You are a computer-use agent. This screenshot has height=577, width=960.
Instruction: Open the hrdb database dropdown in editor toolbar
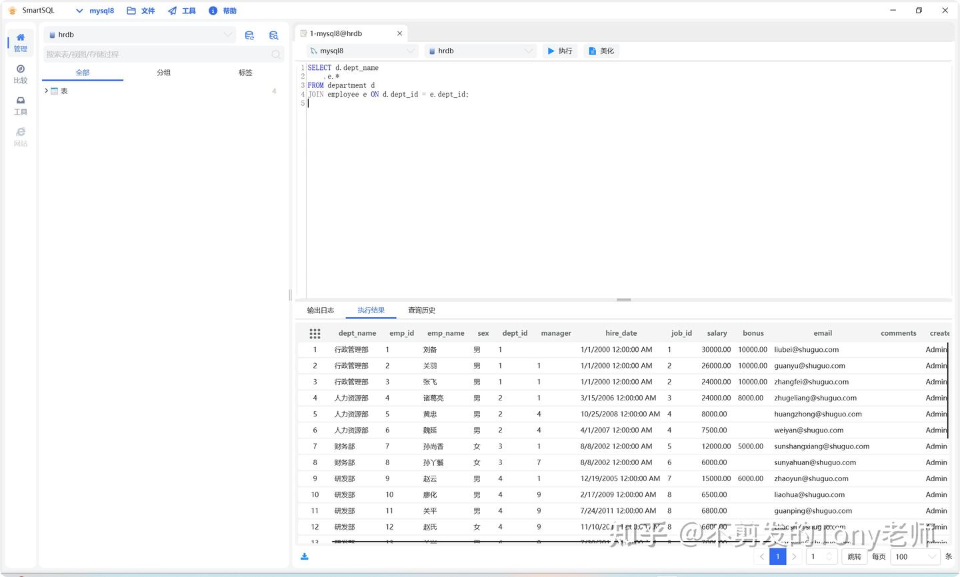click(x=480, y=51)
